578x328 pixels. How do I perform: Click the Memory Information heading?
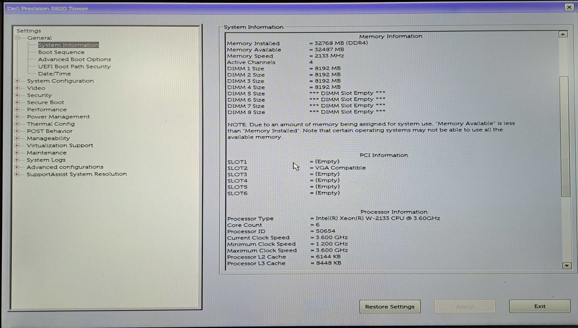[391, 36]
